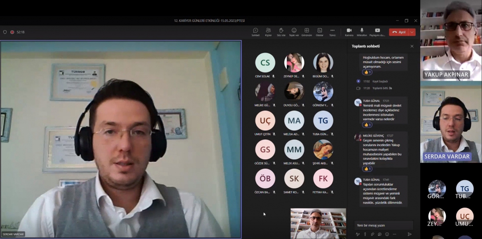The width and height of the screenshot is (482, 239).
Task: Click the red recording indicator icon
Action: (x=12, y=32)
